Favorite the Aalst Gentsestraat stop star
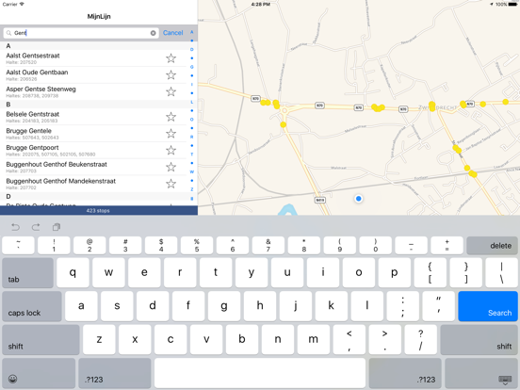520x390 pixels. pyautogui.click(x=171, y=58)
